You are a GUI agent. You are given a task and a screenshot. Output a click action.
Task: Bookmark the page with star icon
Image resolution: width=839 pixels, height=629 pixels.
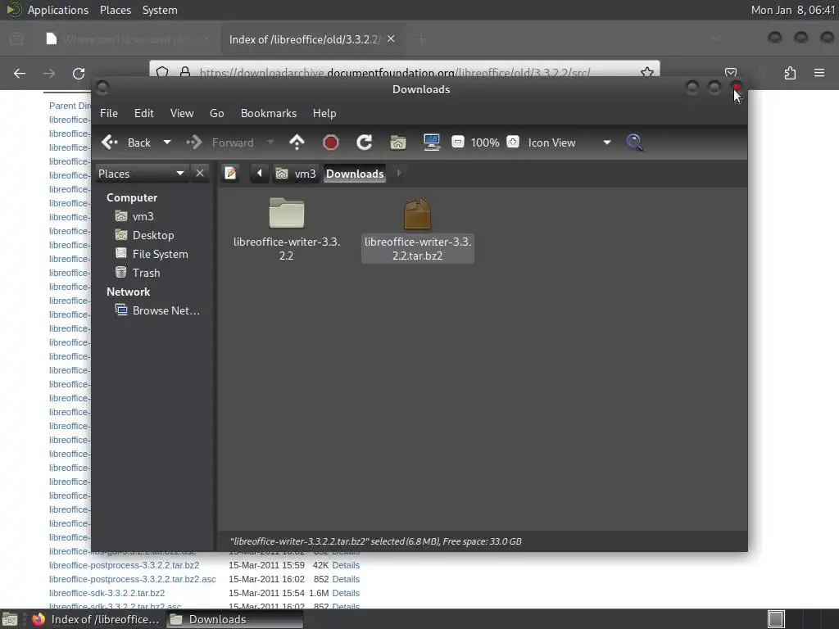coord(647,72)
